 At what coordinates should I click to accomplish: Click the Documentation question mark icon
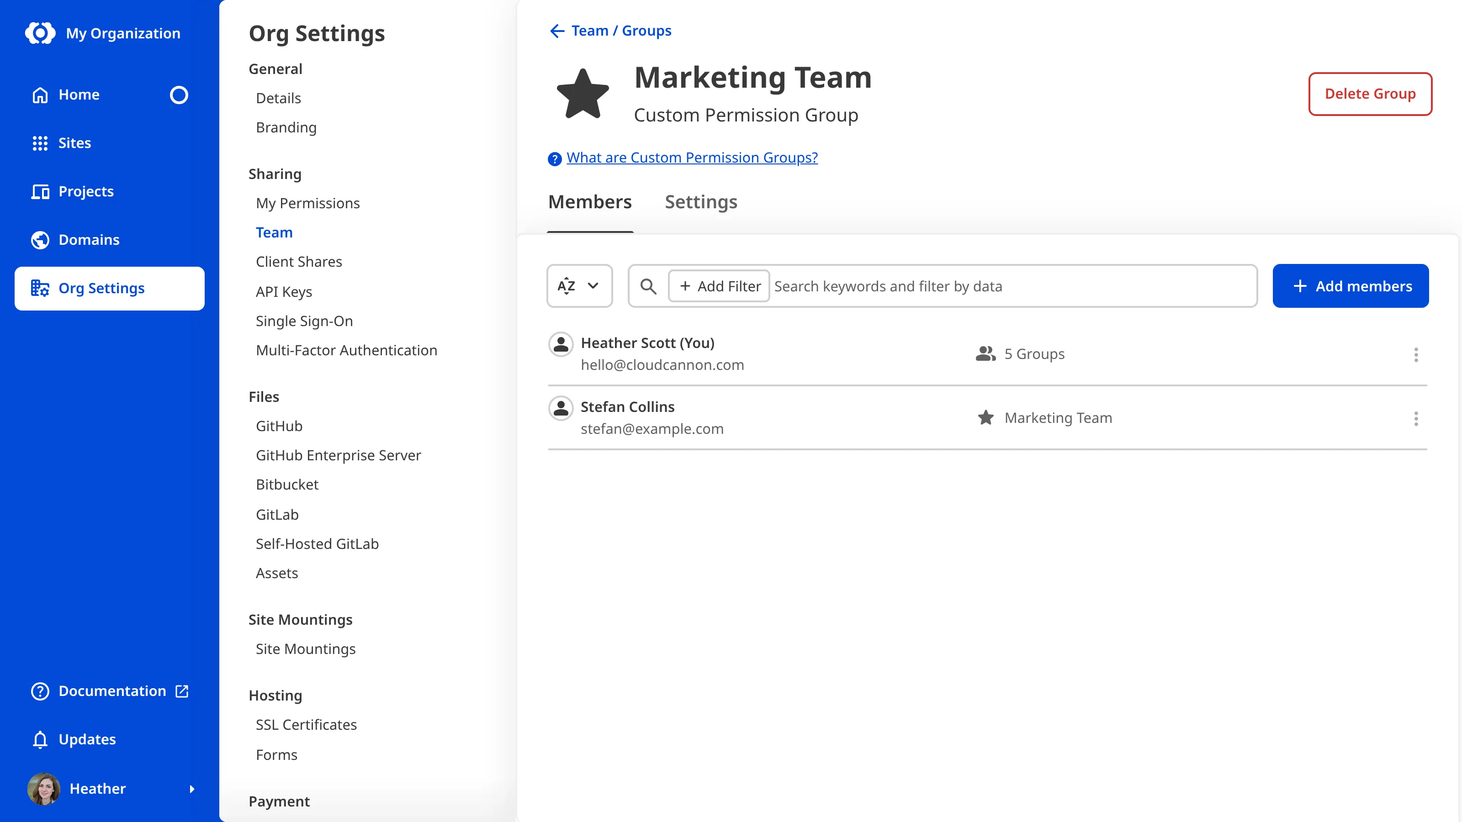click(x=40, y=691)
